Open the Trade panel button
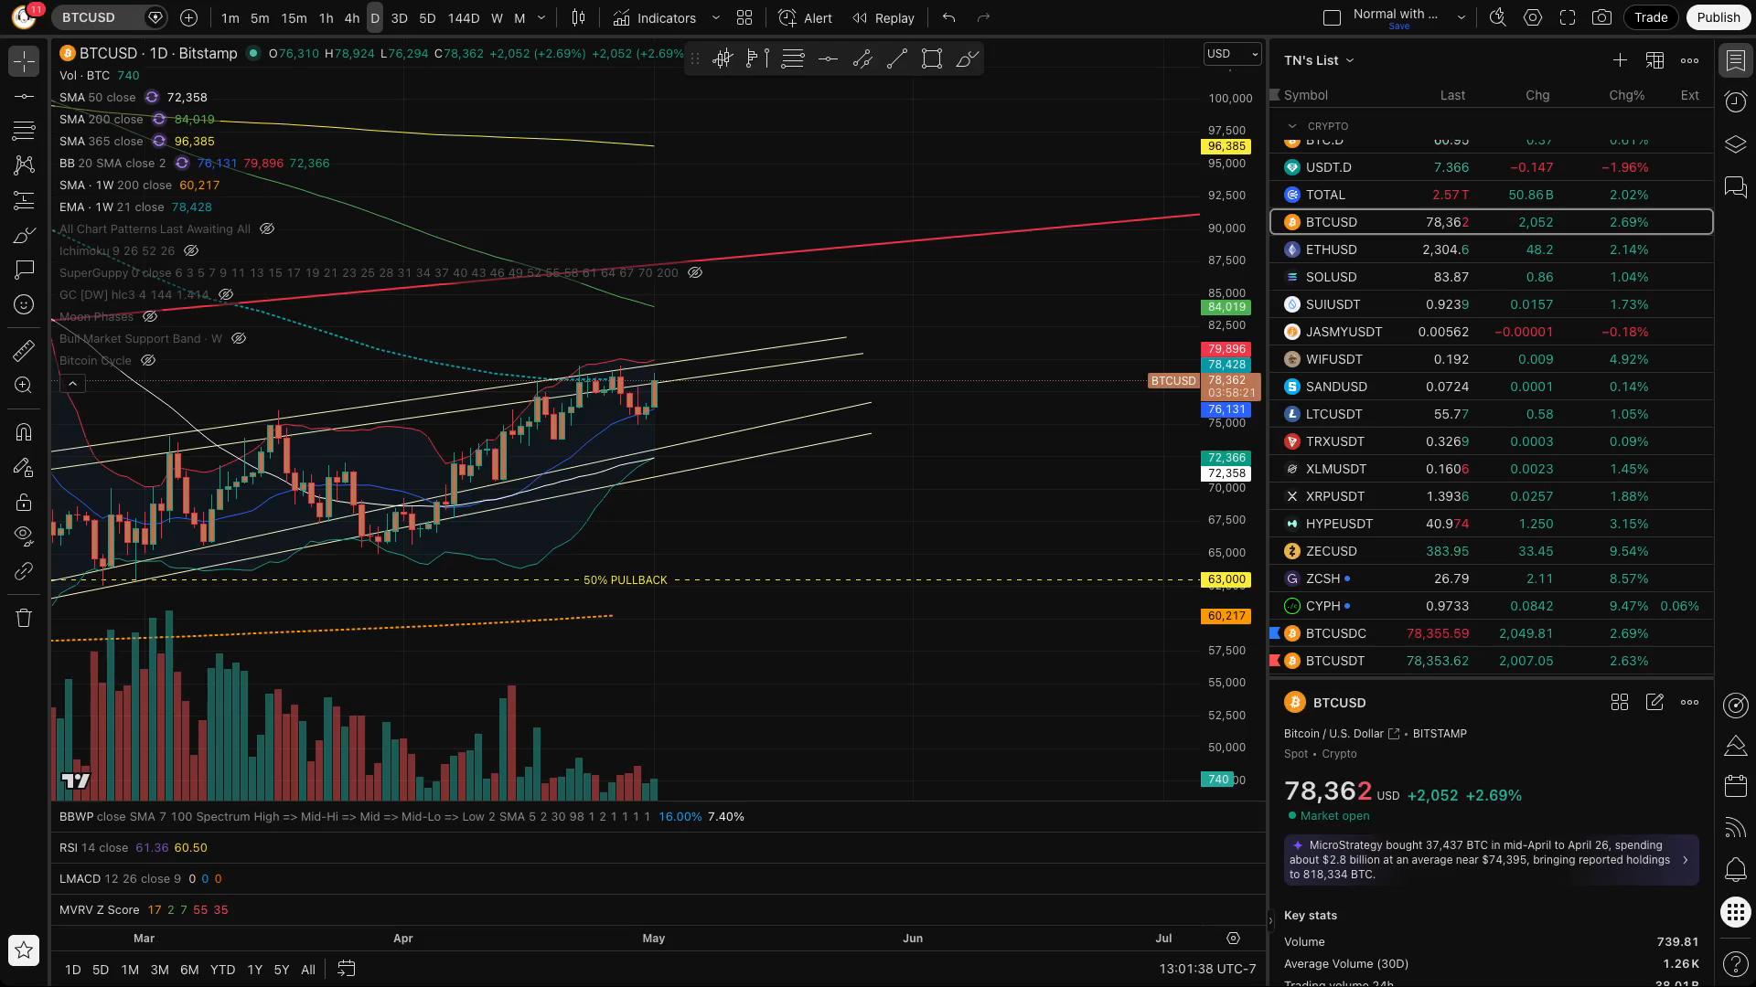This screenshot has width=1756, height=987. (x=1651, y=17)
